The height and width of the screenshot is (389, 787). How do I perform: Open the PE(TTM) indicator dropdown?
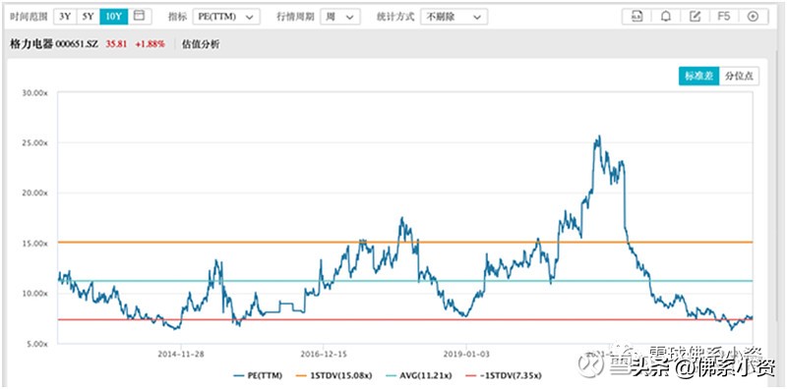(x=226, y=17)
